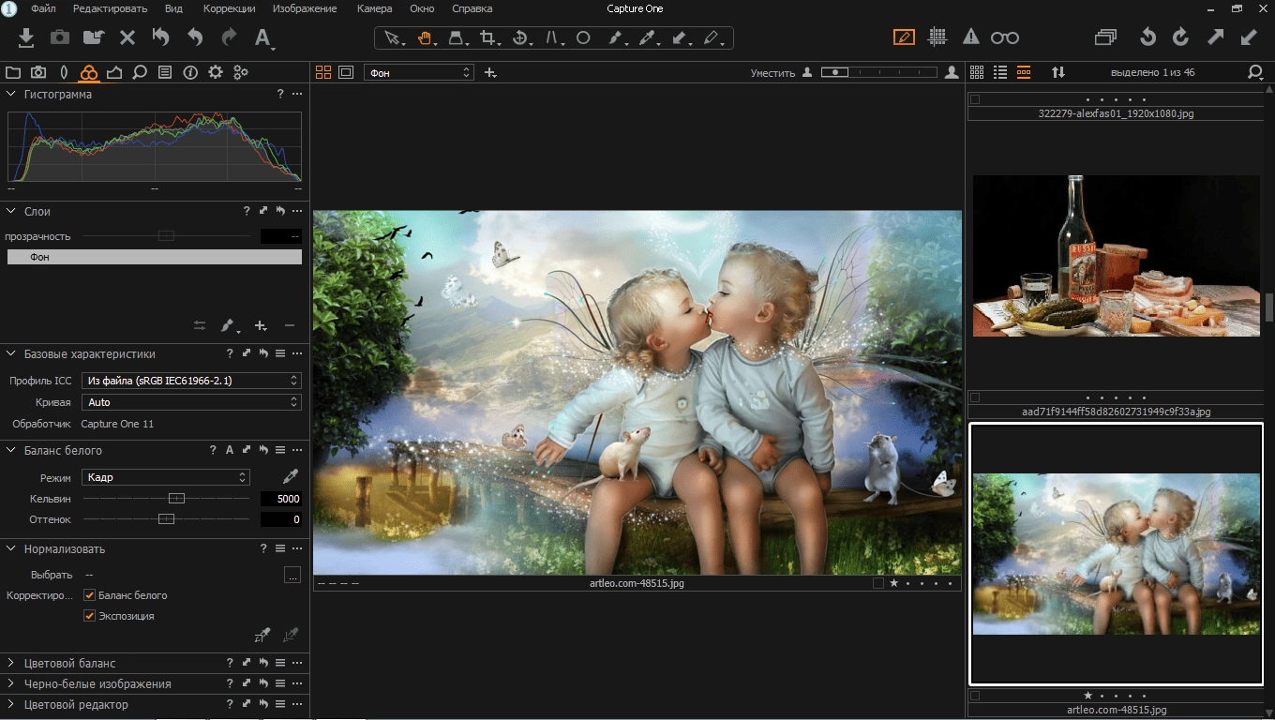Open the Lens tool tab

coord(64,72)
